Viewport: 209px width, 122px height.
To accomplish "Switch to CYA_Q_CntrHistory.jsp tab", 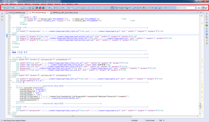I will point(17,13).
